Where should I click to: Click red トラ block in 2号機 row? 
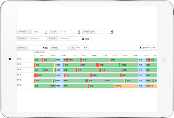pyautogui.click(x=98, y=65)
